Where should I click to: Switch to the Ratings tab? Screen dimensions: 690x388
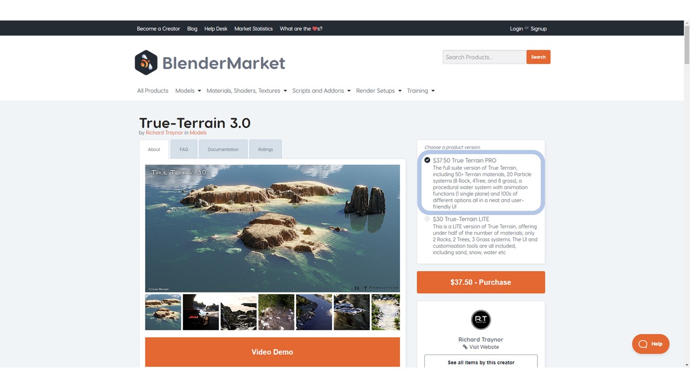(265, 149)
